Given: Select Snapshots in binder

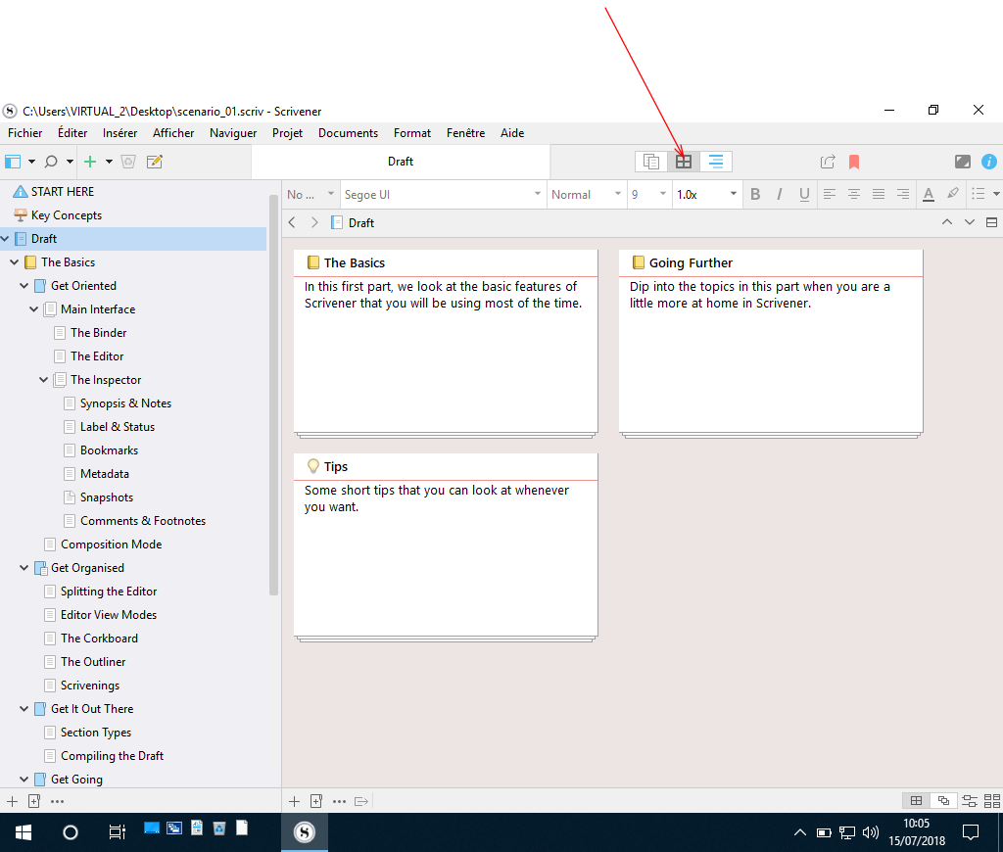Looking at the screenshot, I should coord(107,497).
